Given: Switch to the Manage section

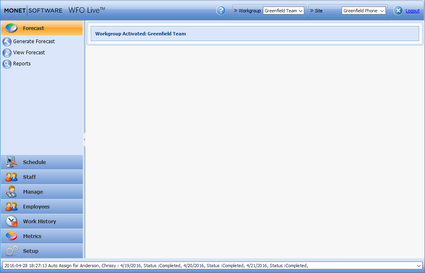Looking at the screenshot, I should [x=33, y=192].
